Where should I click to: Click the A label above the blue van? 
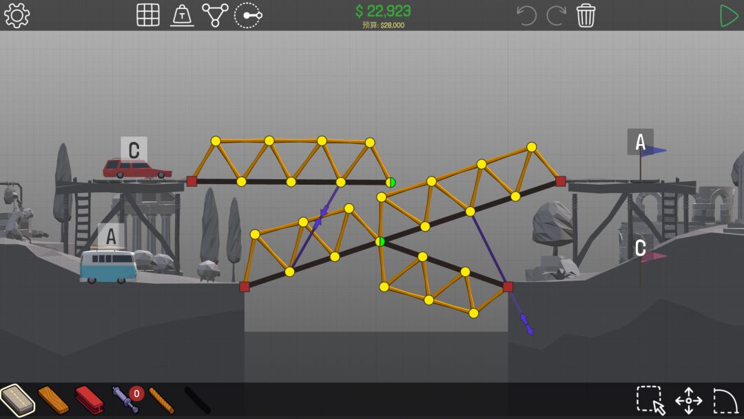click(x=110, y=236)
